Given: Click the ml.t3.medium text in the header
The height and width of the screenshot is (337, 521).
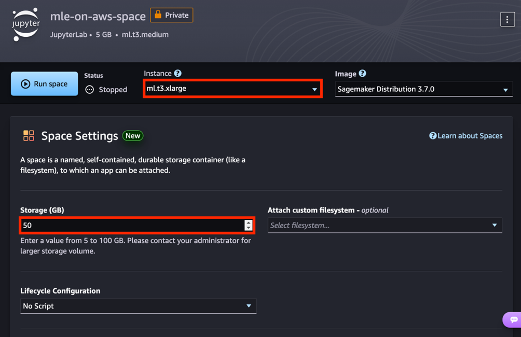Looking at the screenshot, I should coord(145,35).
